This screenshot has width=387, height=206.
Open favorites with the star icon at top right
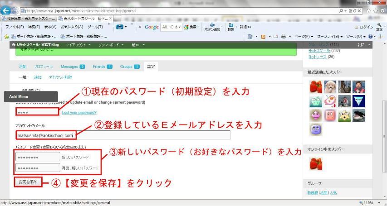click(x=375, y=11)
